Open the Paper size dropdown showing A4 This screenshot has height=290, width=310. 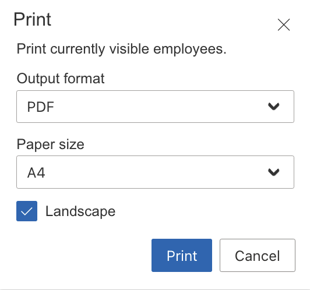coord(155,172)
